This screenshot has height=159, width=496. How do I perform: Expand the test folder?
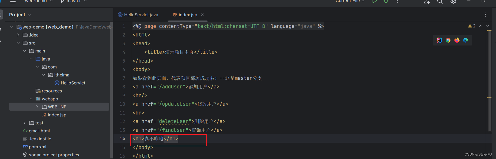coord(24,123)
